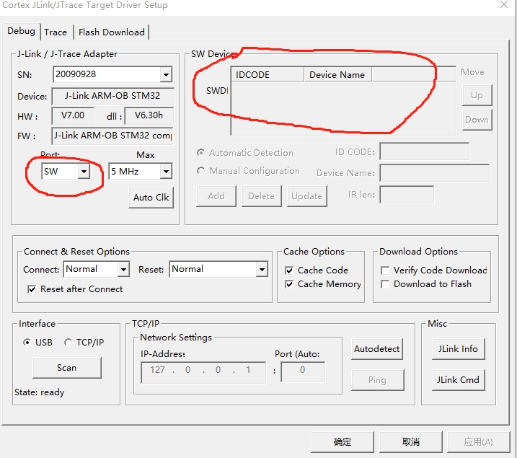Click the JLink Cmd button
Viewport: 517px width, 458px height.
[458, 380]
